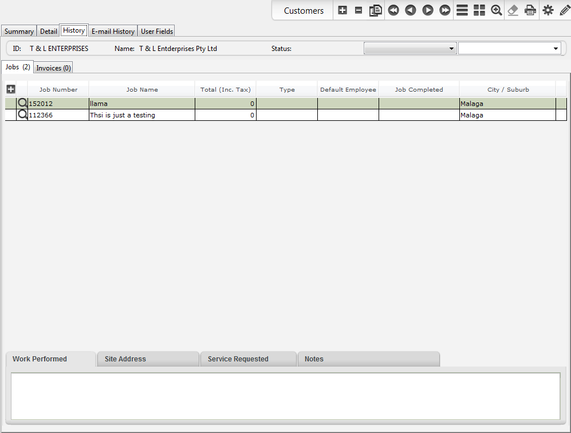Open the grey Status dropdown
This screenshot has height=433, width=571.
[x=410, y=49]
